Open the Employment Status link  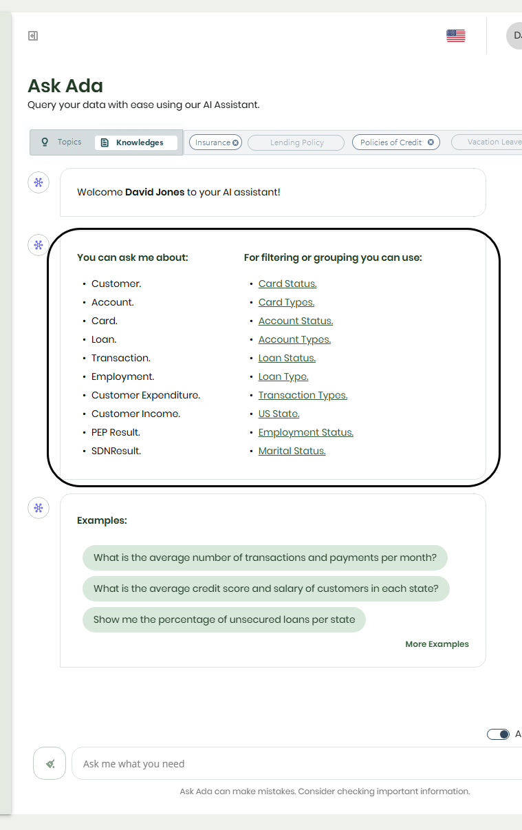(305, 432)
